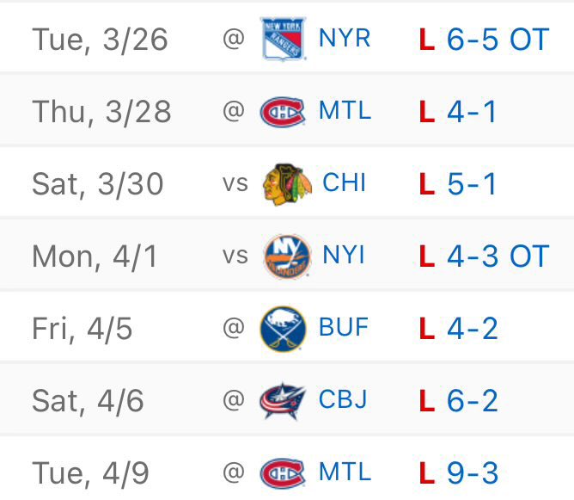Open the CHI team link
The height and width of the screenshot is (500, 574).
[344, 182]
